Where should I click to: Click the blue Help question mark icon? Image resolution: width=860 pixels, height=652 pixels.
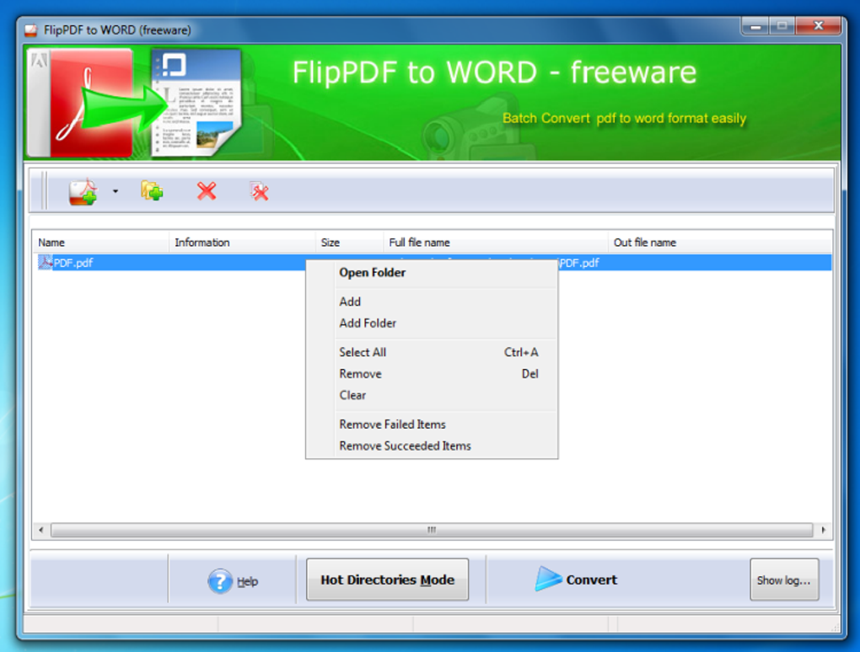(x=220, y=580)
